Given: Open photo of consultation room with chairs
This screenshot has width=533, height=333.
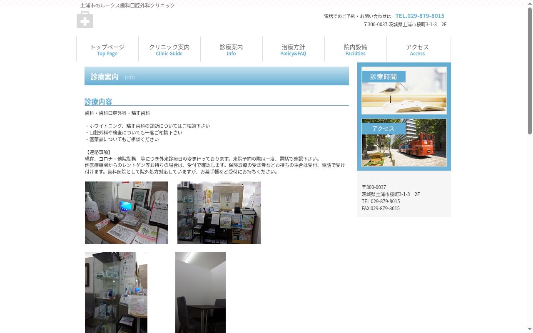Looking at the screenshot, I should pos(200,293).
